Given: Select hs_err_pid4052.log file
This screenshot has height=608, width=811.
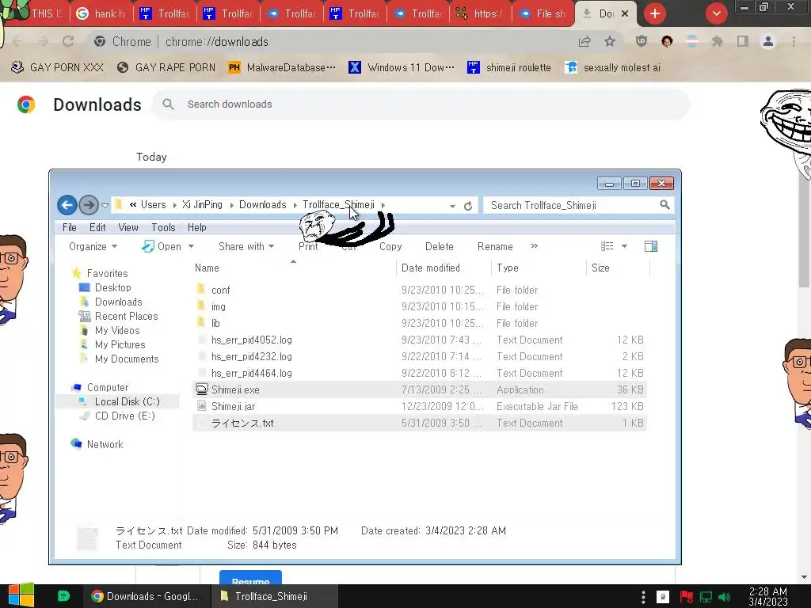Looking at the screenshot, I should 420,340.
